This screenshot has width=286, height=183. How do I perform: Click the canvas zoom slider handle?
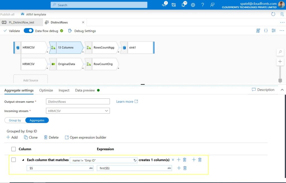click(280, 80)
